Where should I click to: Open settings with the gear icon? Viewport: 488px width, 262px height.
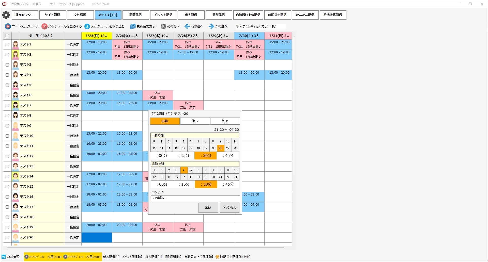[x=6, y=15]
